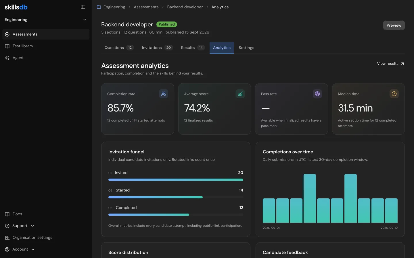Go to Engineering in breadcrumb
The width and height of the screenshot is (414, 258).
pyautogui.click(x=114, y=7)
